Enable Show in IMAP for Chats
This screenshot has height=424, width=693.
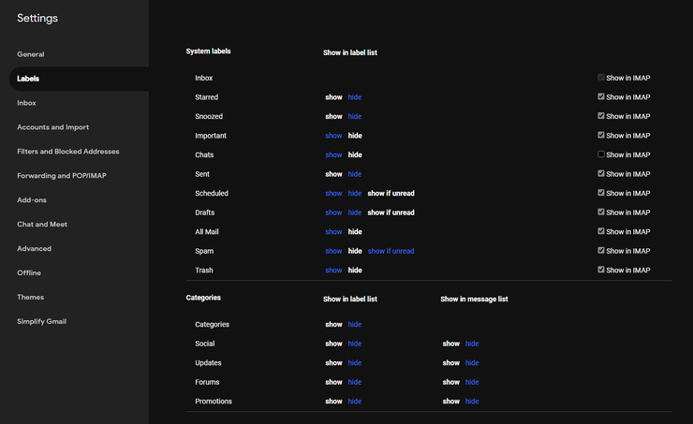(600, 154)
